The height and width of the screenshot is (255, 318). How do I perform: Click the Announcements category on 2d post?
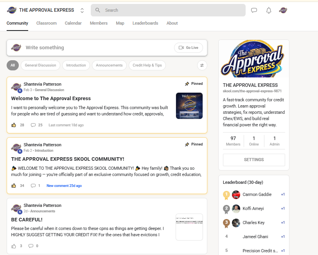[43, 211]
